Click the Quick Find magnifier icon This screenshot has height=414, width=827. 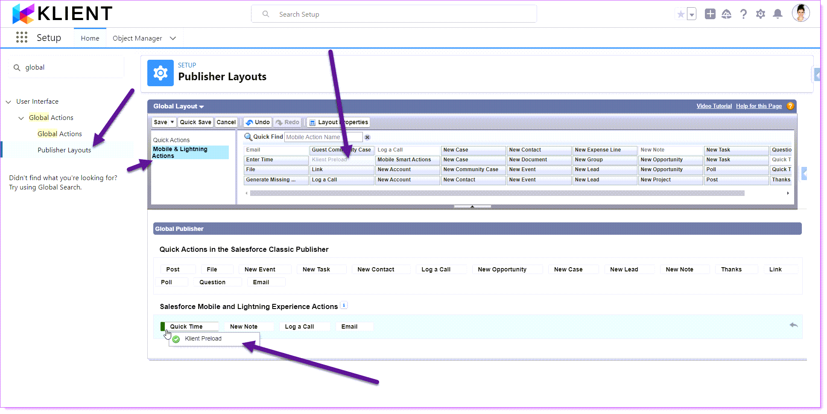248,137
